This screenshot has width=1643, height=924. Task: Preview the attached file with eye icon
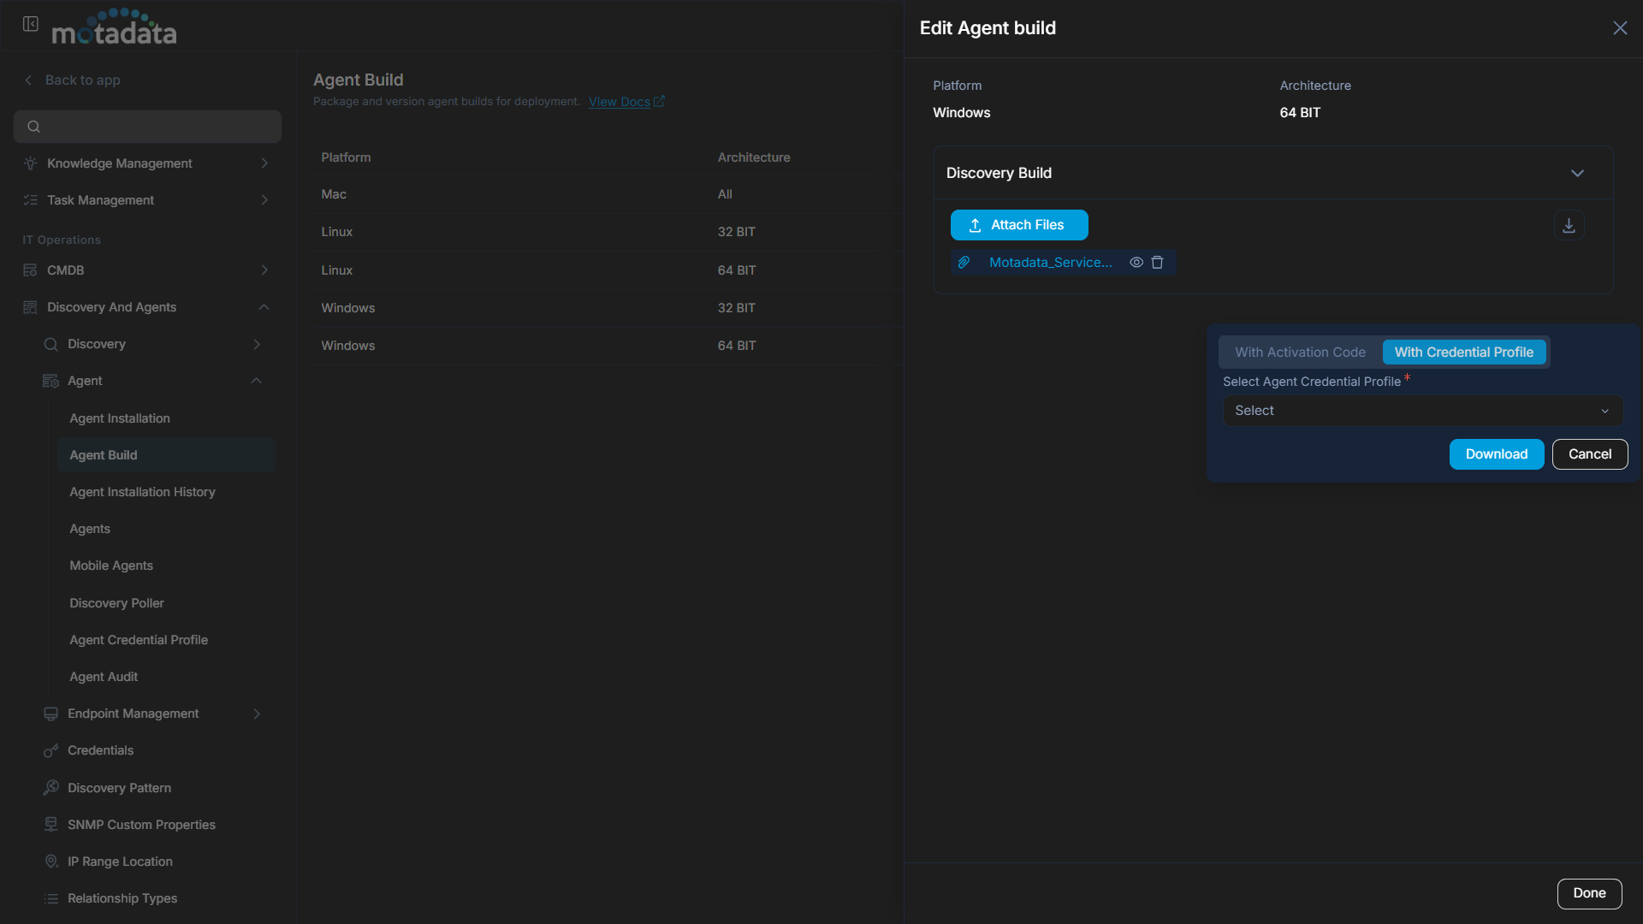tap(1136, 263)
